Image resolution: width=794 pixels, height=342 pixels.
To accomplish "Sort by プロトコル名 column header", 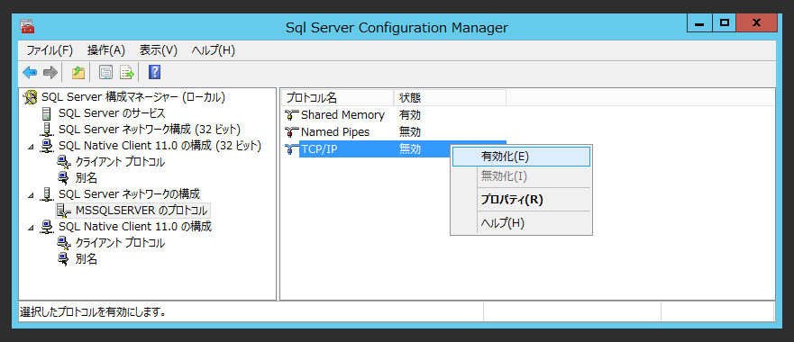I will (338, 97).
